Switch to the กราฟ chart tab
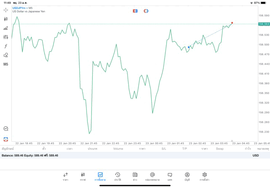Viewport: 270px width, 188px height. (x=83, y=176)
